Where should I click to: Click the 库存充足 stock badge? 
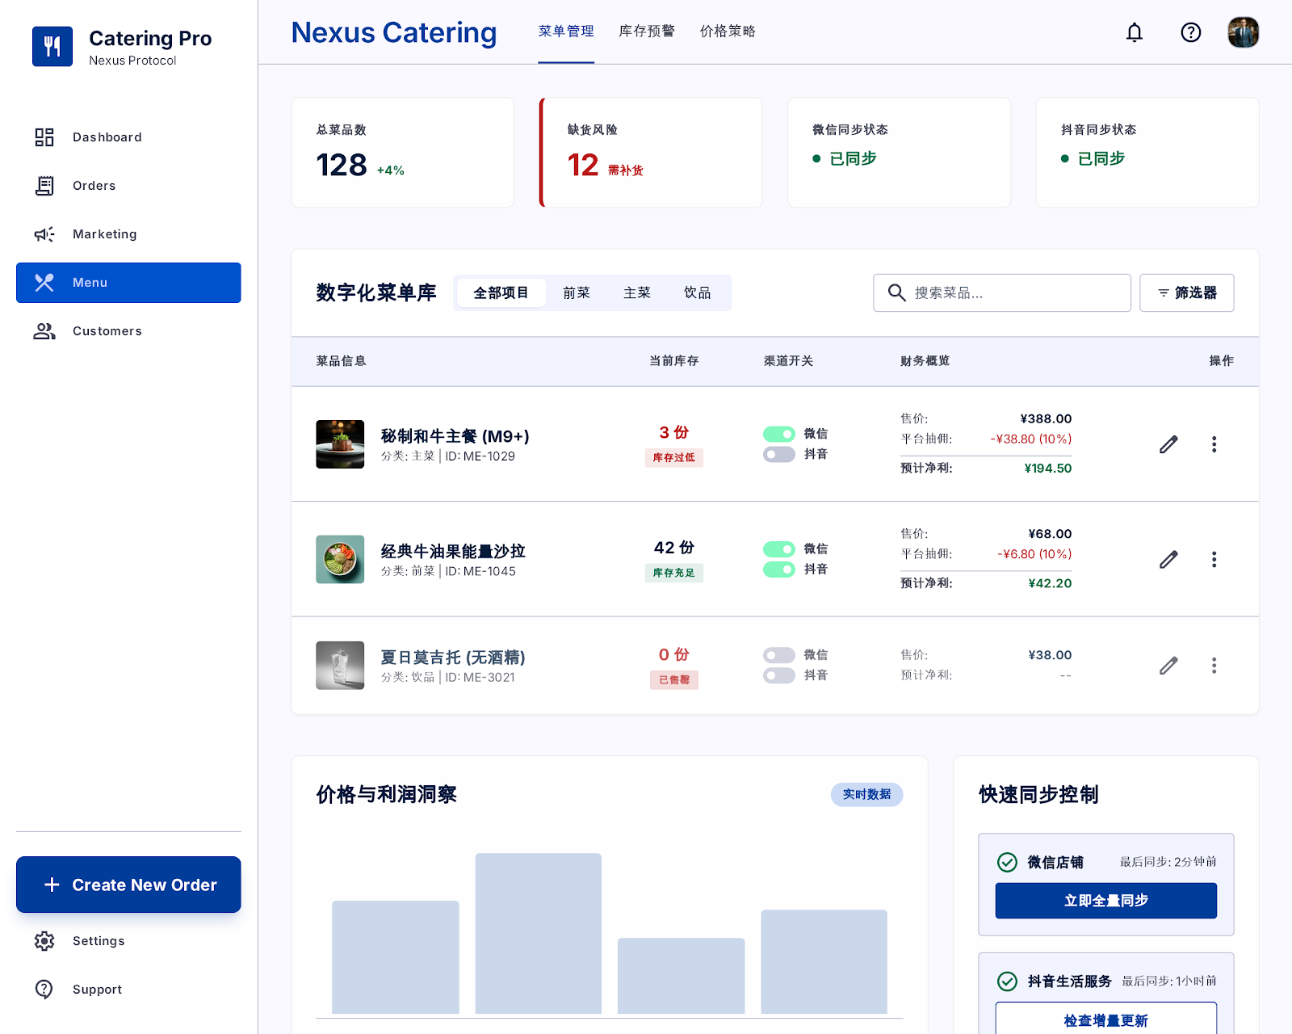coord(674,573)
